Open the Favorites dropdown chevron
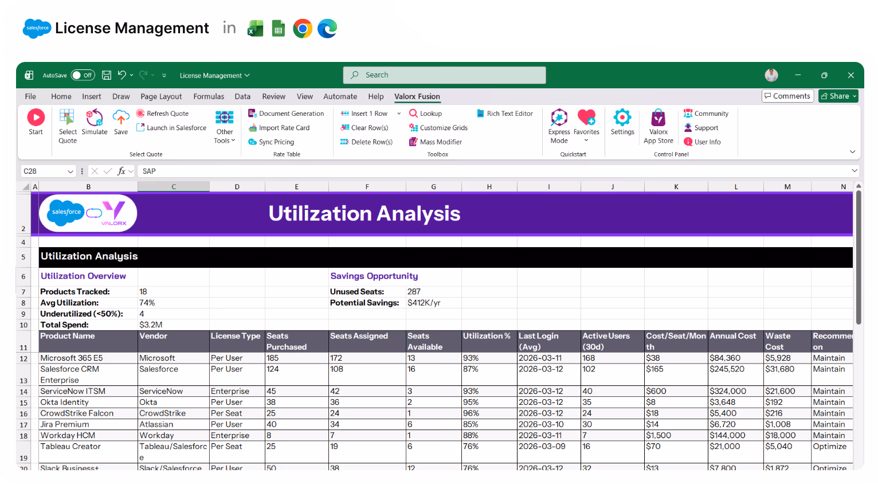 [x=586, y=140]
